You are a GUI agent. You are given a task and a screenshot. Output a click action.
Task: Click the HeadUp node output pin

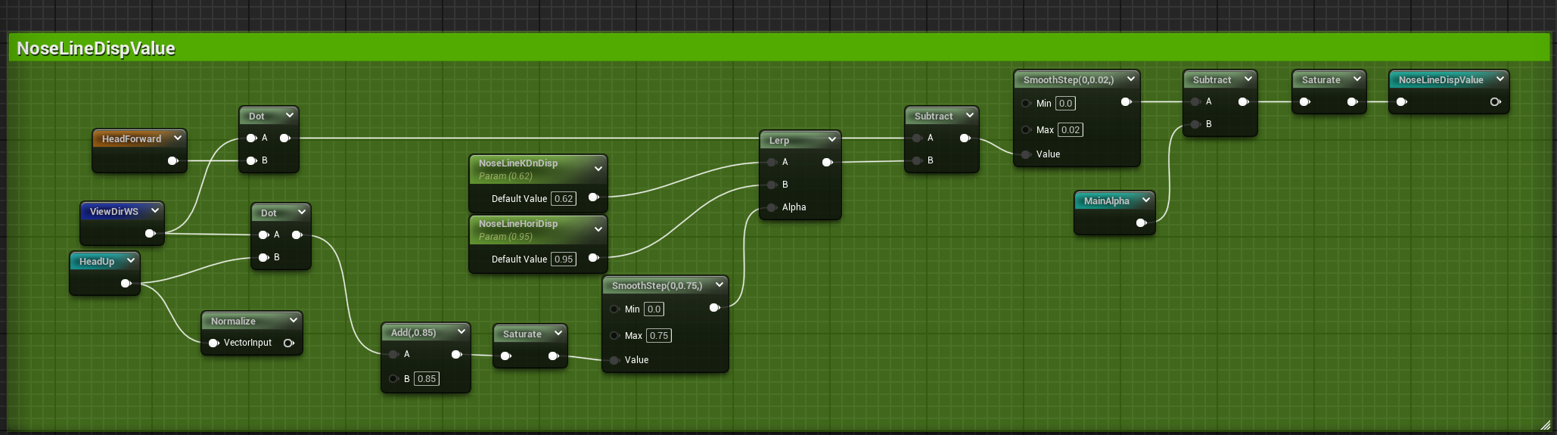[x=126, y=284]
